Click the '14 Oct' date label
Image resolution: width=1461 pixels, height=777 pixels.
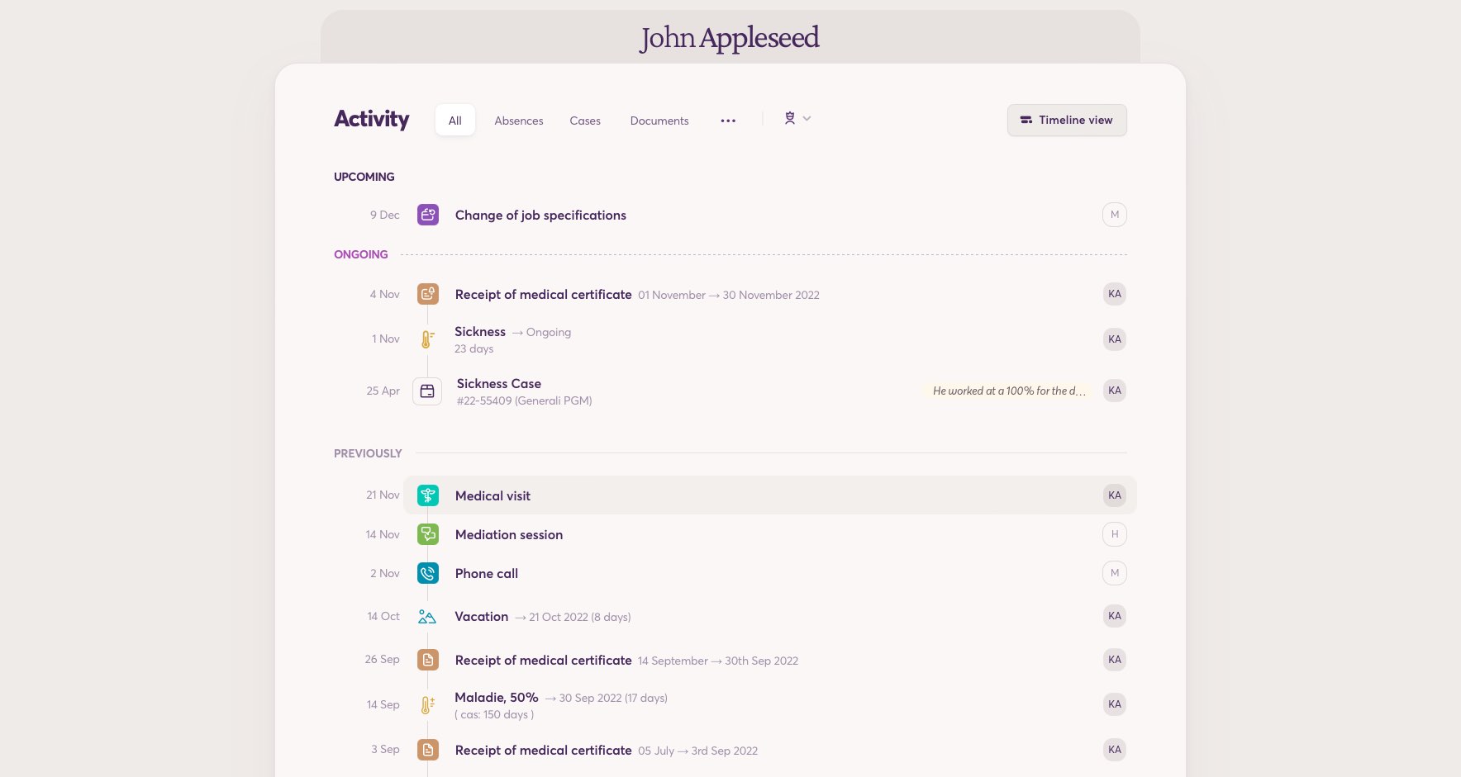383,617
